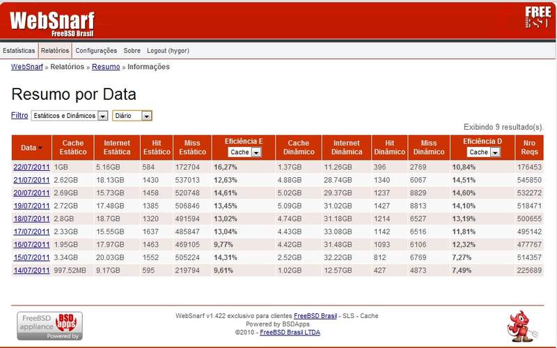Image resolution: width=557 pixels, height=348 pixels.
Task: Click the FreeBSD Brasil LTDA footer link
Action: click(290, 333)
